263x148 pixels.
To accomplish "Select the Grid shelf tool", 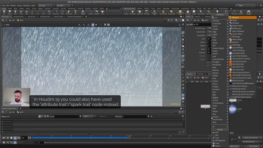I will click(26, 12).
